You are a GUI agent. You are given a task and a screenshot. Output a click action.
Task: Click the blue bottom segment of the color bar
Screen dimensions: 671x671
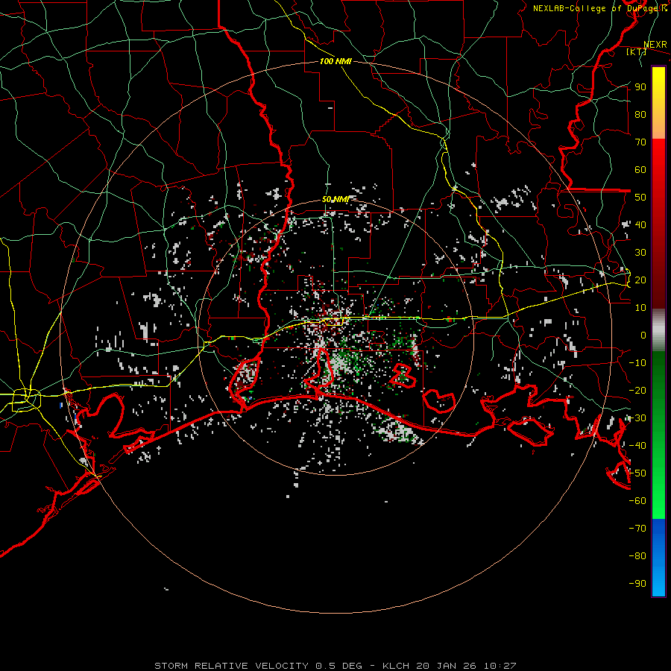click(658, 557)
